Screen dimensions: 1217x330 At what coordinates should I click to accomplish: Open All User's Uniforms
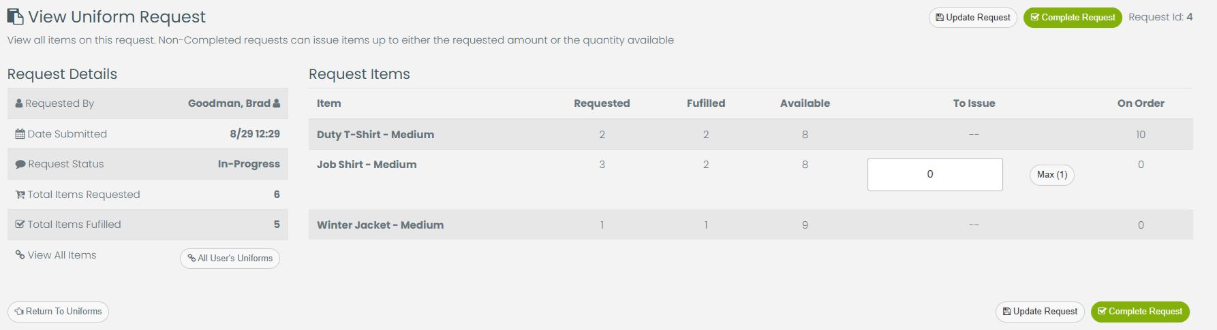[230, 259]
